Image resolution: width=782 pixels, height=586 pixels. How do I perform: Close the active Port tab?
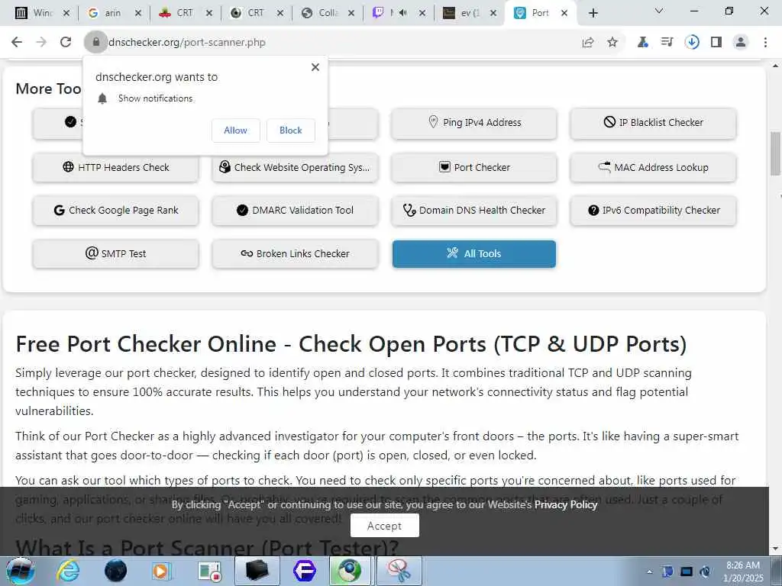click(564, 14)
